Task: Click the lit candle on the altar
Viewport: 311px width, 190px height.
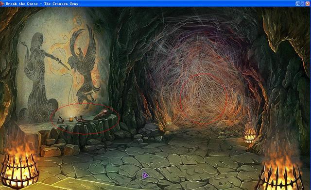Action: tap(71, 119)
